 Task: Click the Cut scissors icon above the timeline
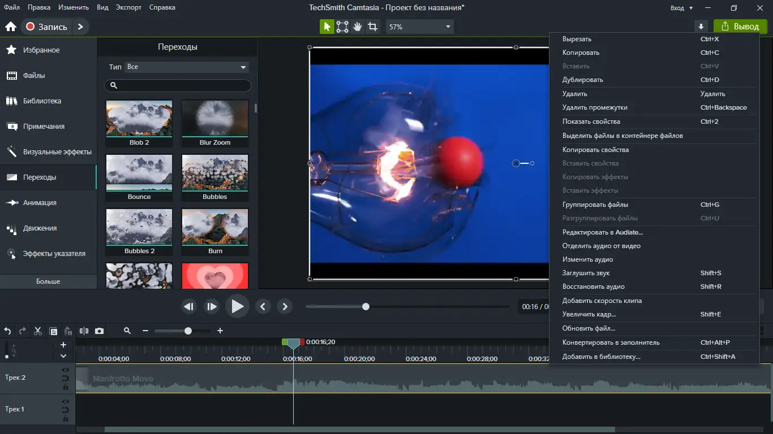[37, 331]
